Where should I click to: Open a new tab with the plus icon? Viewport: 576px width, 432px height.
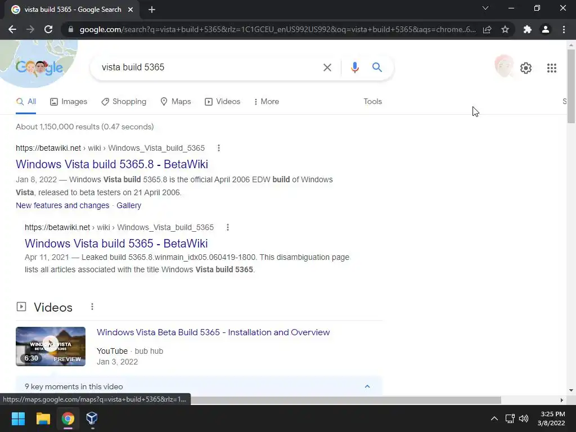[x=152, y=10]
